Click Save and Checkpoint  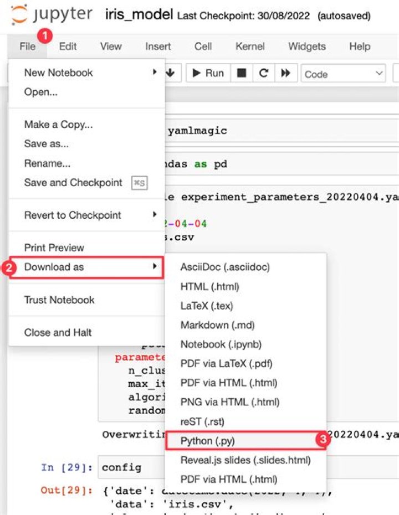[x=87, y=183]
